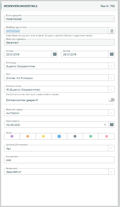
Task: Expand the Tarif dropdown
Action: (x=111, y=78)
